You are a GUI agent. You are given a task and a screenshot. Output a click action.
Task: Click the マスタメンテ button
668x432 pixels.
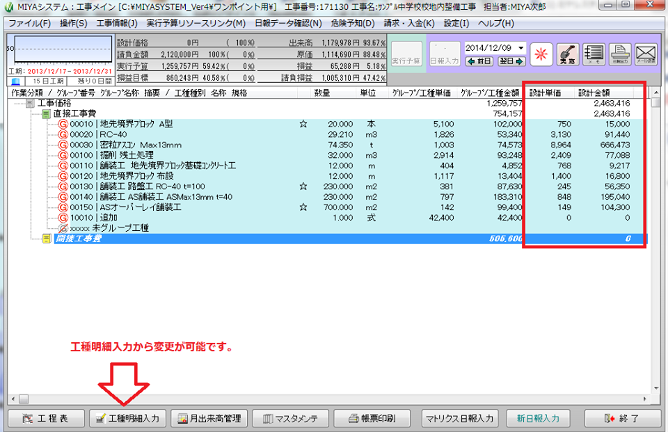[x=291, y=418]
